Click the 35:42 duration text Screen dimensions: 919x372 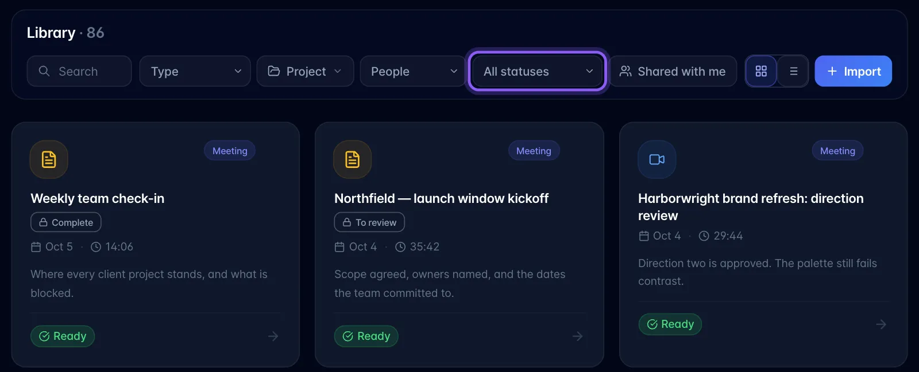[x=424, y=246]
